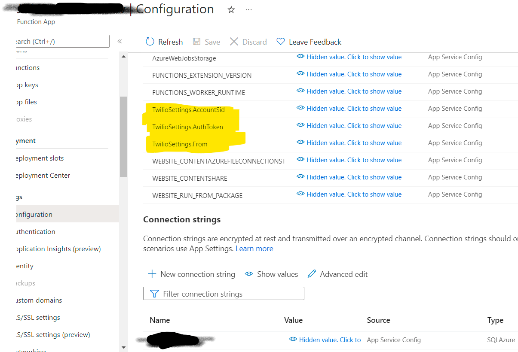The image size is (518, 352).
Task: Click the Leave Feedback heart icon
Action: pyautogui.click(x=281, y=42)
